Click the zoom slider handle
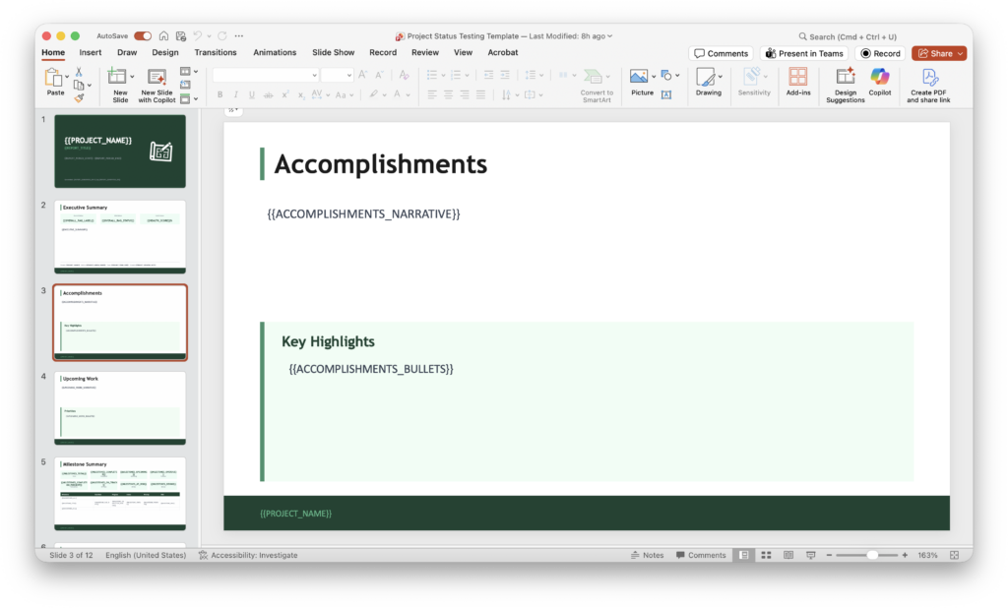Image resolution: width=1008 pixels, height=608 pixels. click(872, 555)
